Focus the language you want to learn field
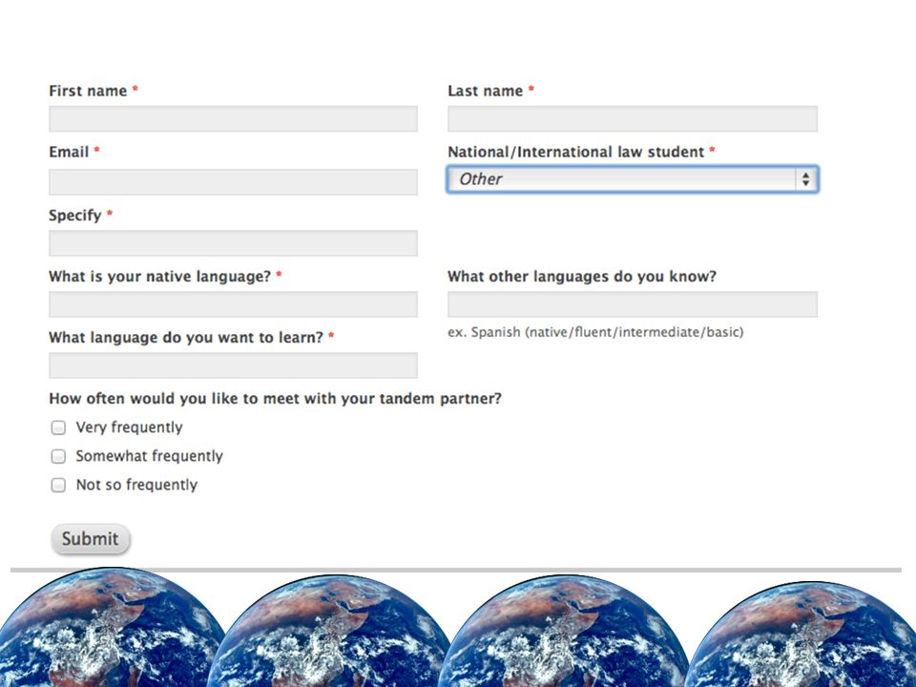This screenshot has width=916, height=687. pos(233,365)
